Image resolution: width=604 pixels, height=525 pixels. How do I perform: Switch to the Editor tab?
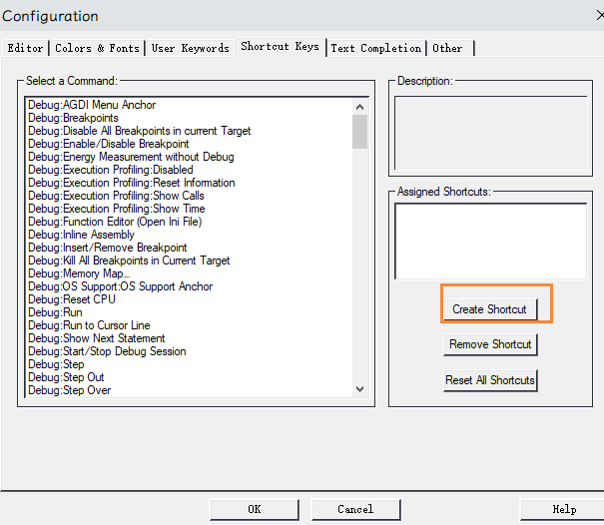pyautogui.click(x=26, y=48)
